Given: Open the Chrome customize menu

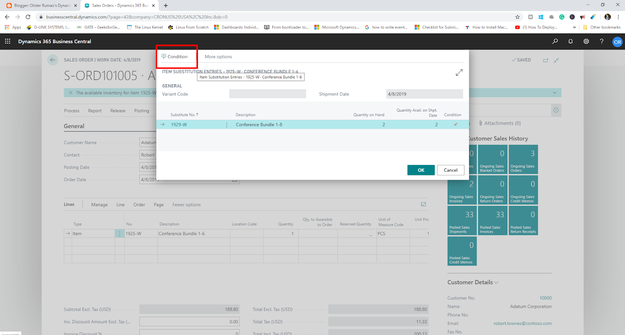Looking at the screenshot, I should (618, 17).
